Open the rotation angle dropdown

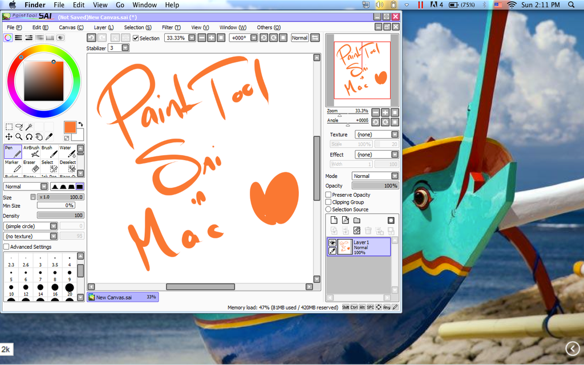click(x=254, y=38)
